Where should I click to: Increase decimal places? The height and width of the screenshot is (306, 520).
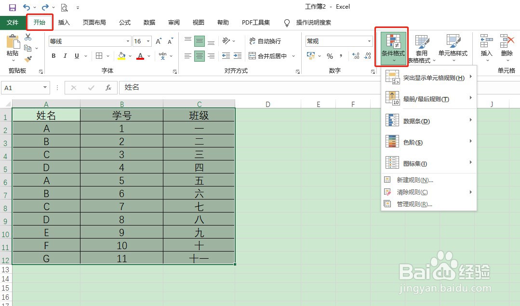point(356,56)
